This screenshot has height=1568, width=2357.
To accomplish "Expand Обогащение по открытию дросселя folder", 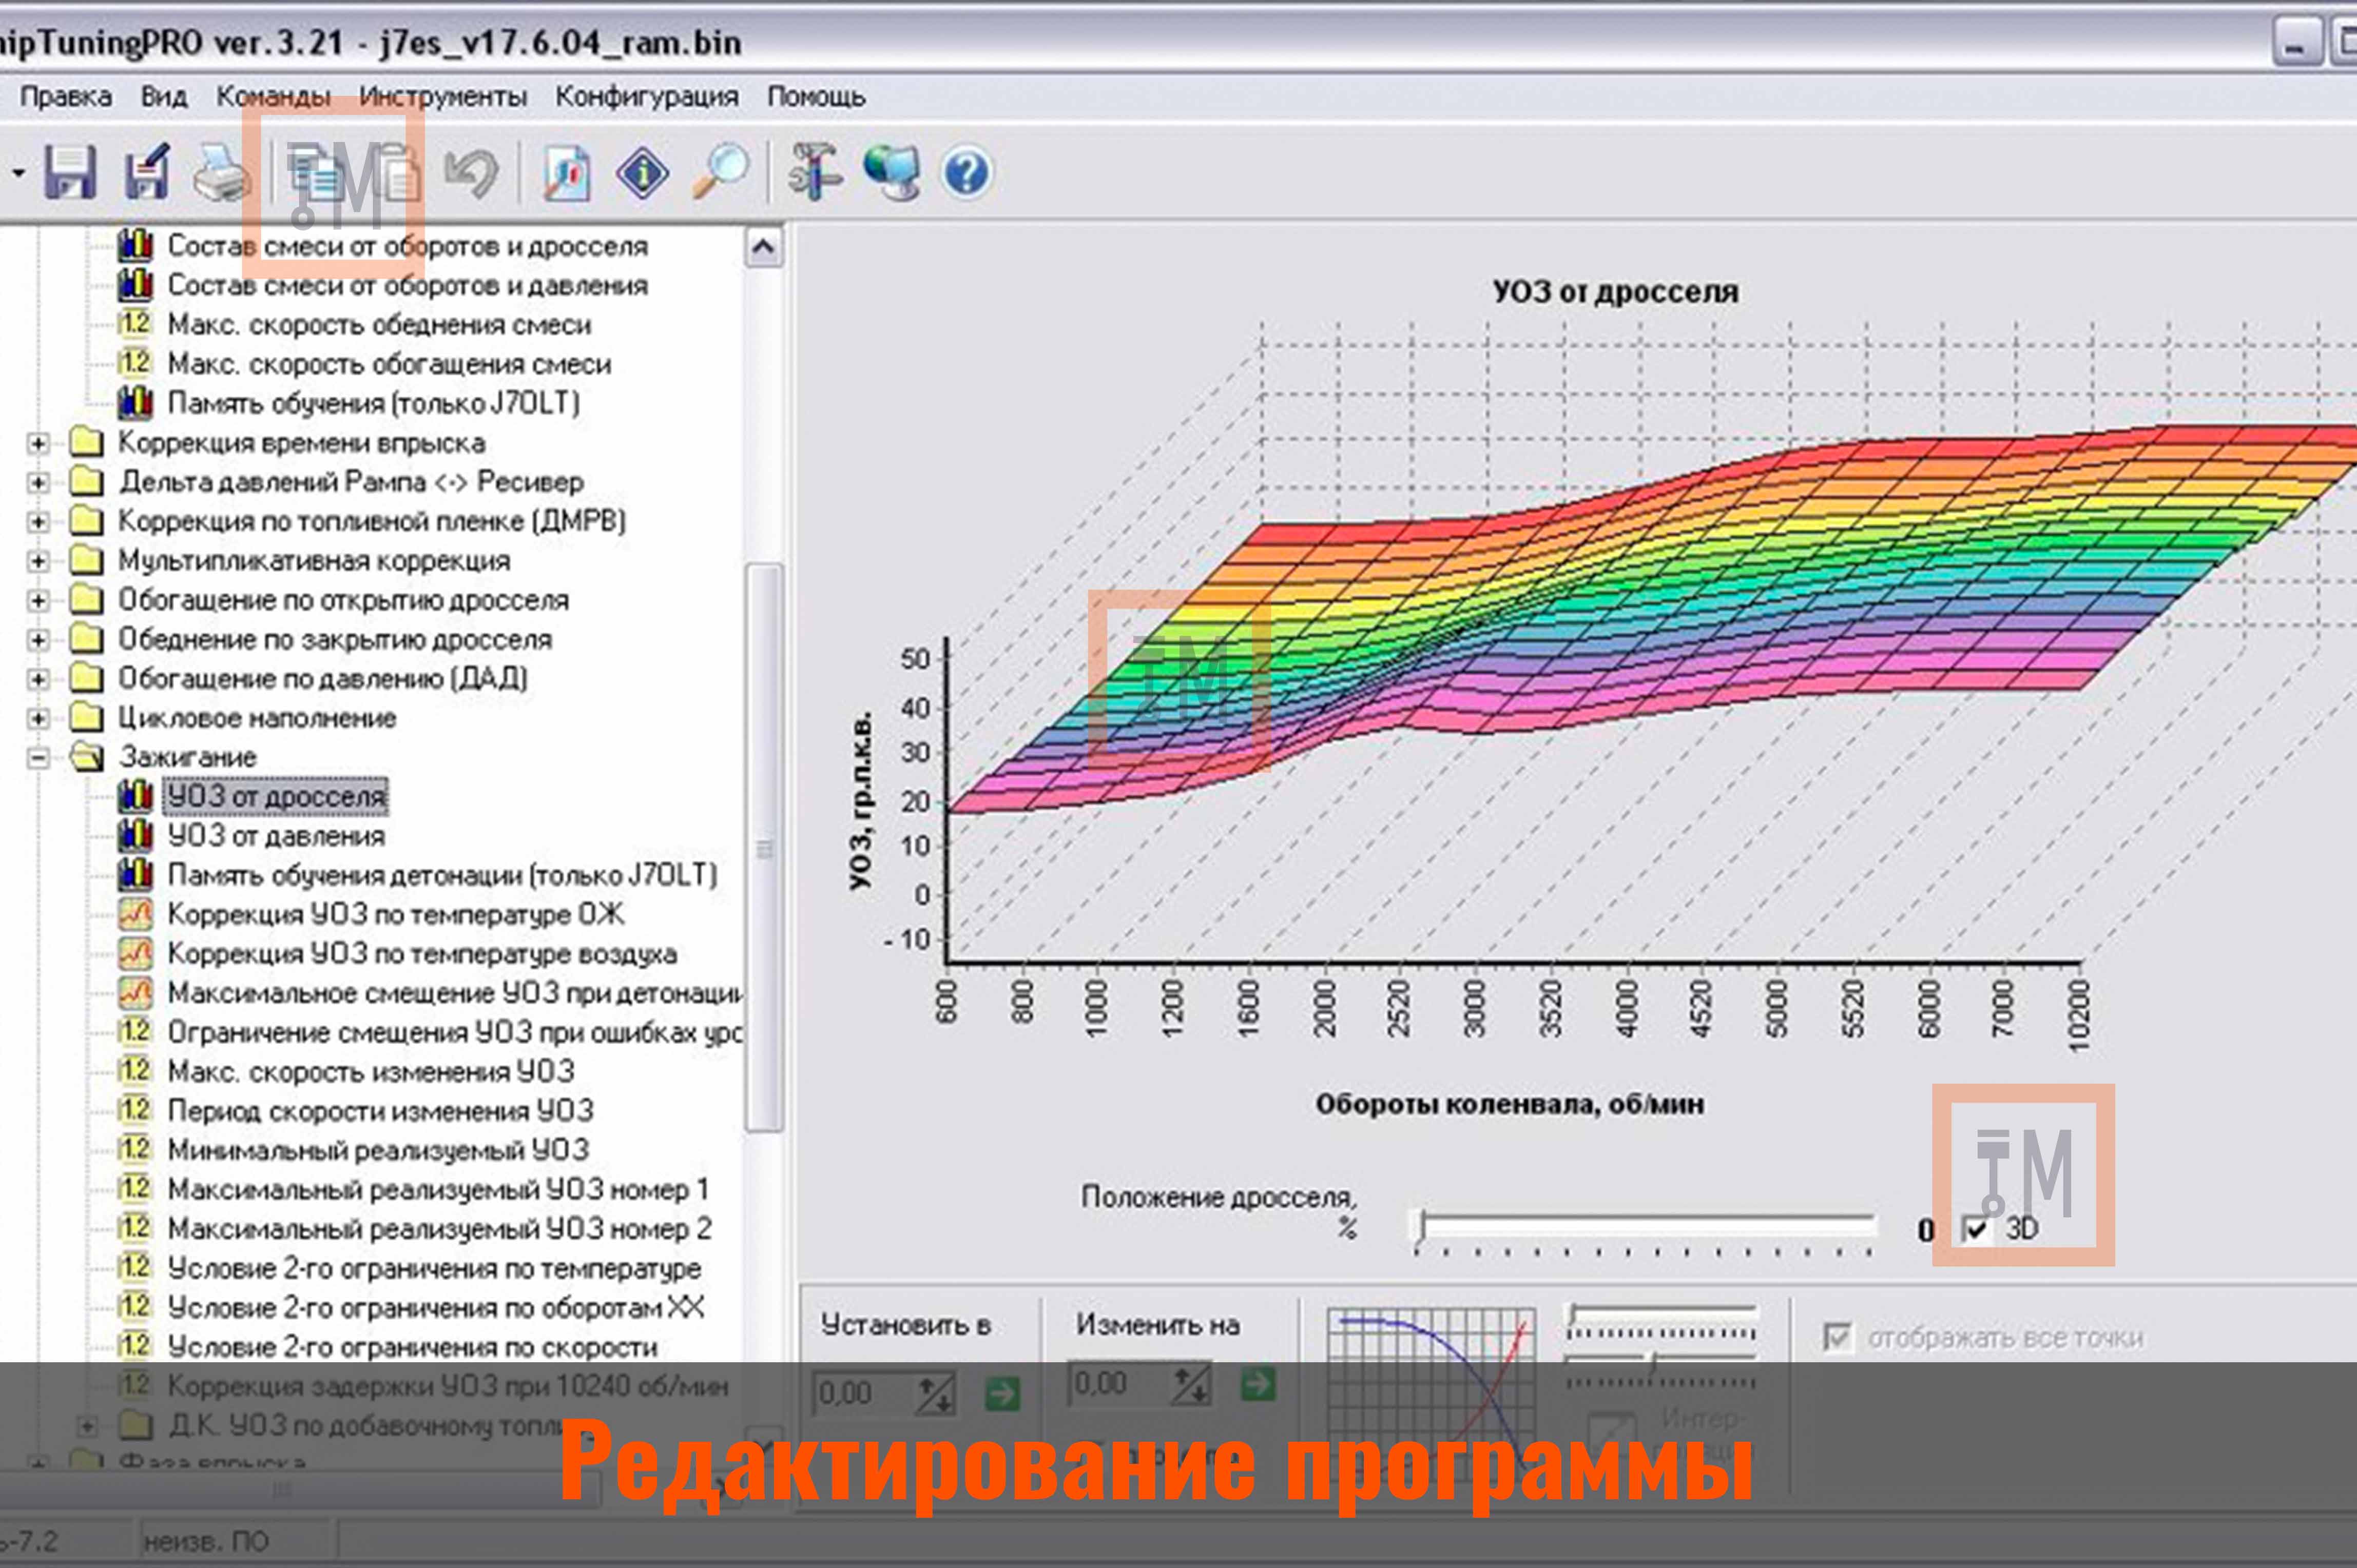I will [37, 600].
